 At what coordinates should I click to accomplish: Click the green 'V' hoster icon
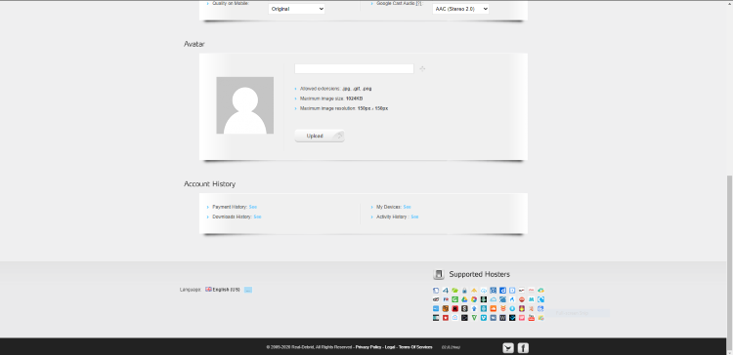pyautogui.click(x=474, y=318)
